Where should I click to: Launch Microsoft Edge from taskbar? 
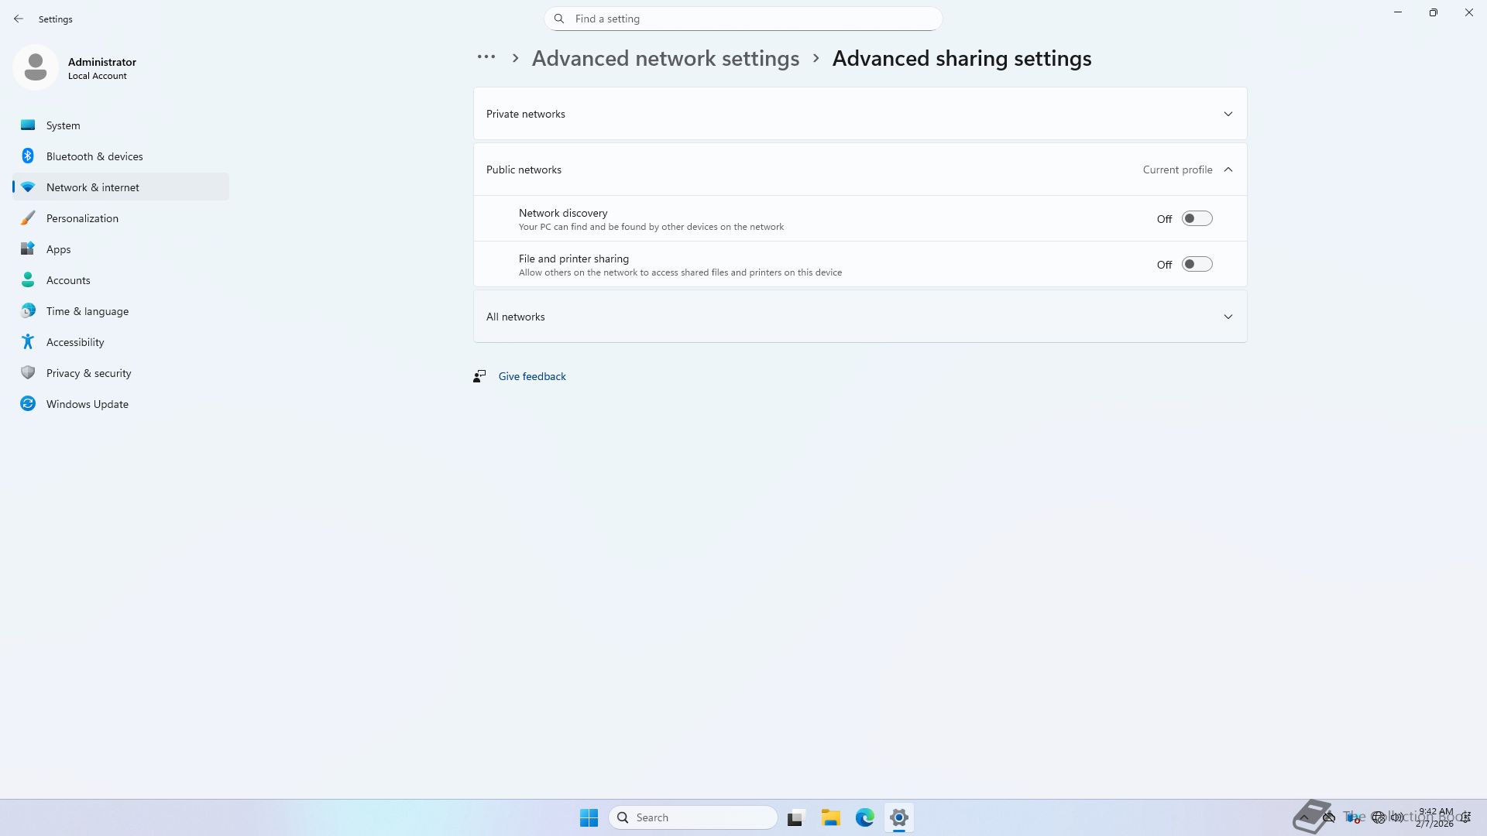[x=864, y=817]
